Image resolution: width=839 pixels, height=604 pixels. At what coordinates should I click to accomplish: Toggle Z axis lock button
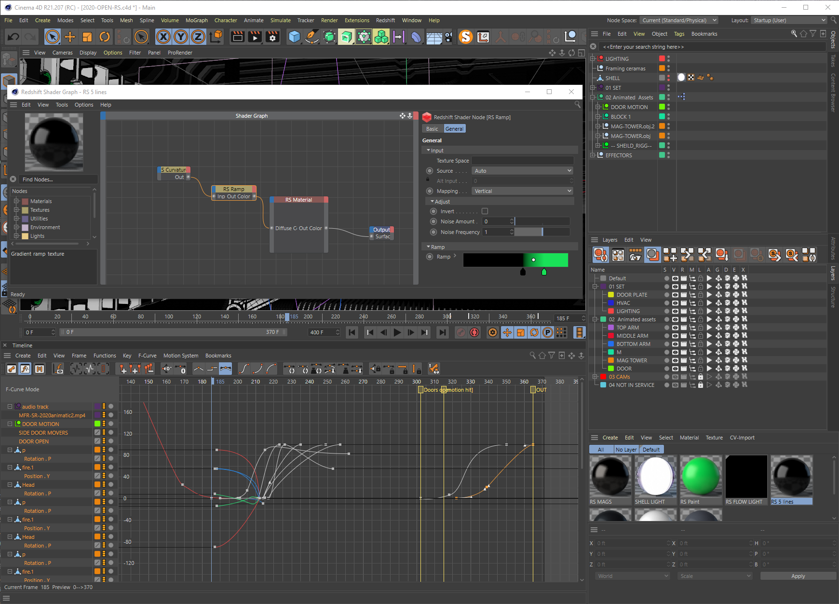coord(198,37)
